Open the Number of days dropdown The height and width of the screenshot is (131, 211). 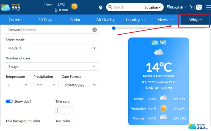tap(52, 66)
